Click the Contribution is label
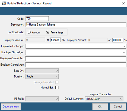Image resolution: width=127 pixels, height=111 pixels. tap(16, 32)
